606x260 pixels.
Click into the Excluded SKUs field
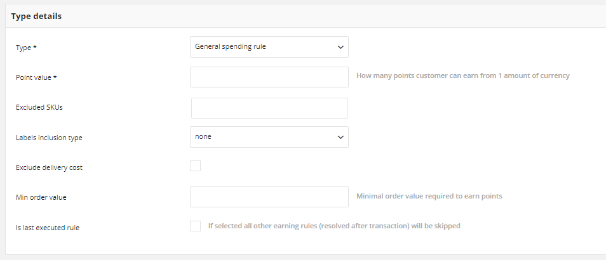pos(269,108)
